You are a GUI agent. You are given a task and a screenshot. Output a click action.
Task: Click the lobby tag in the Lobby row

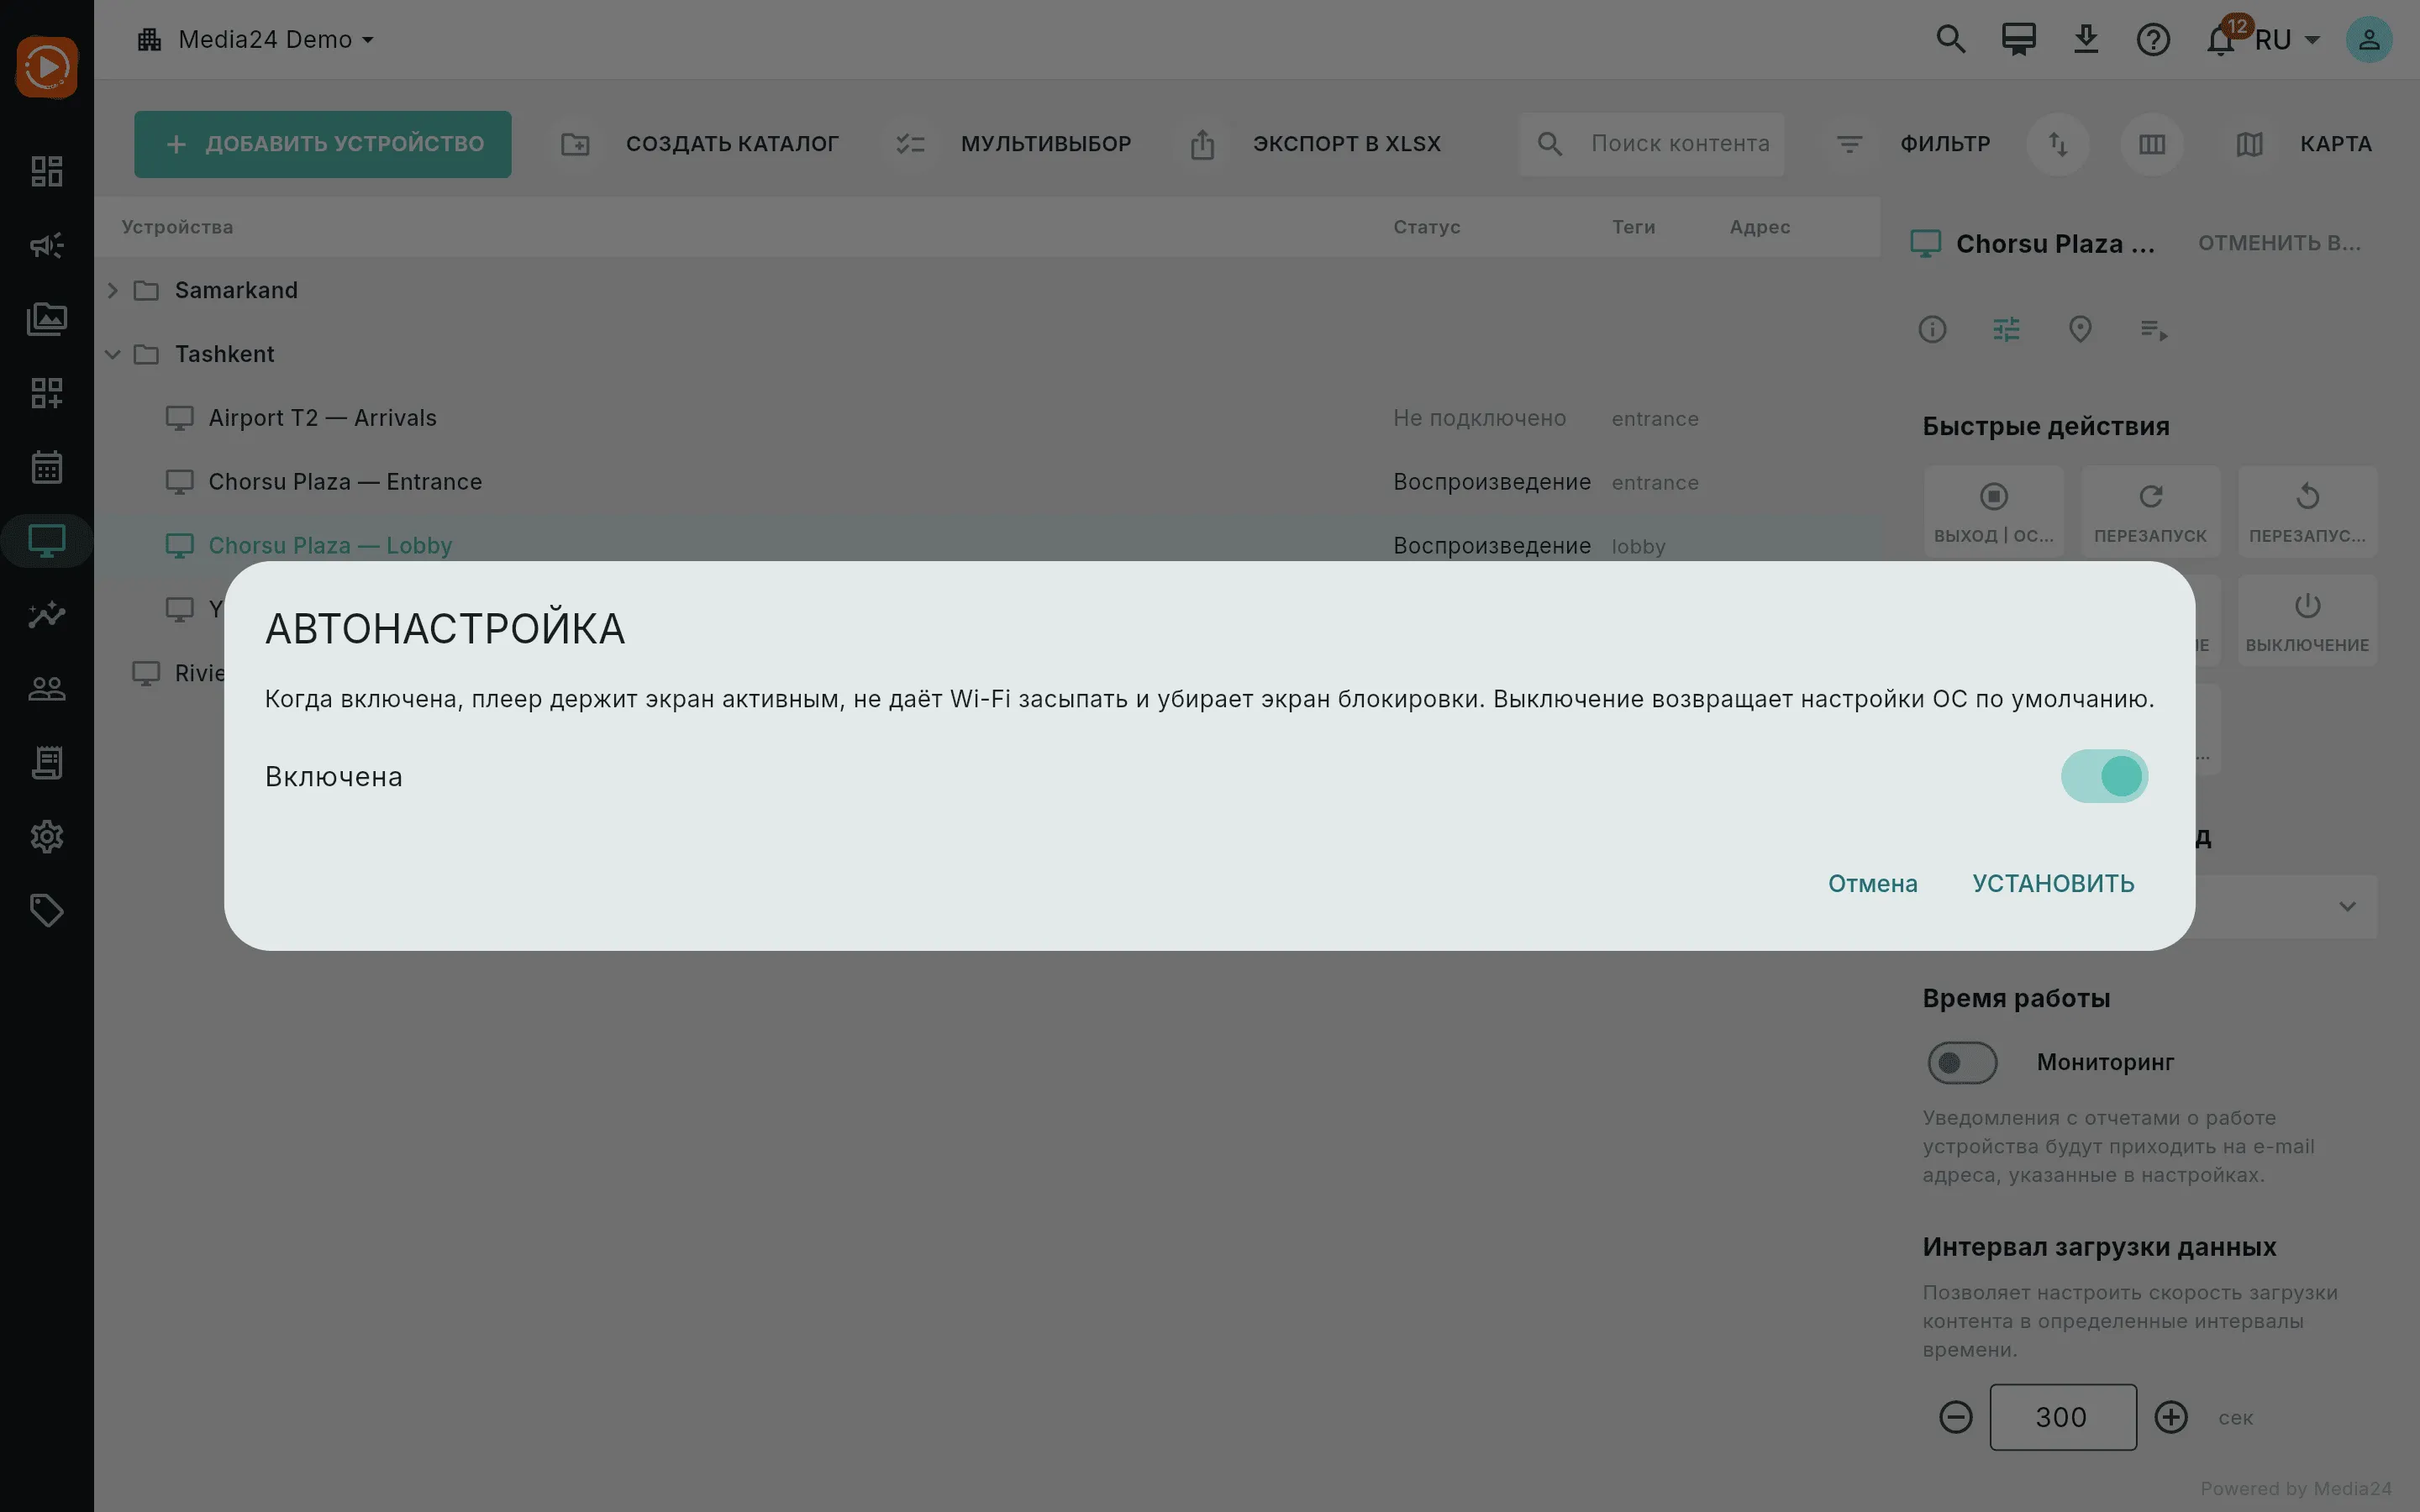[1638, 547]
